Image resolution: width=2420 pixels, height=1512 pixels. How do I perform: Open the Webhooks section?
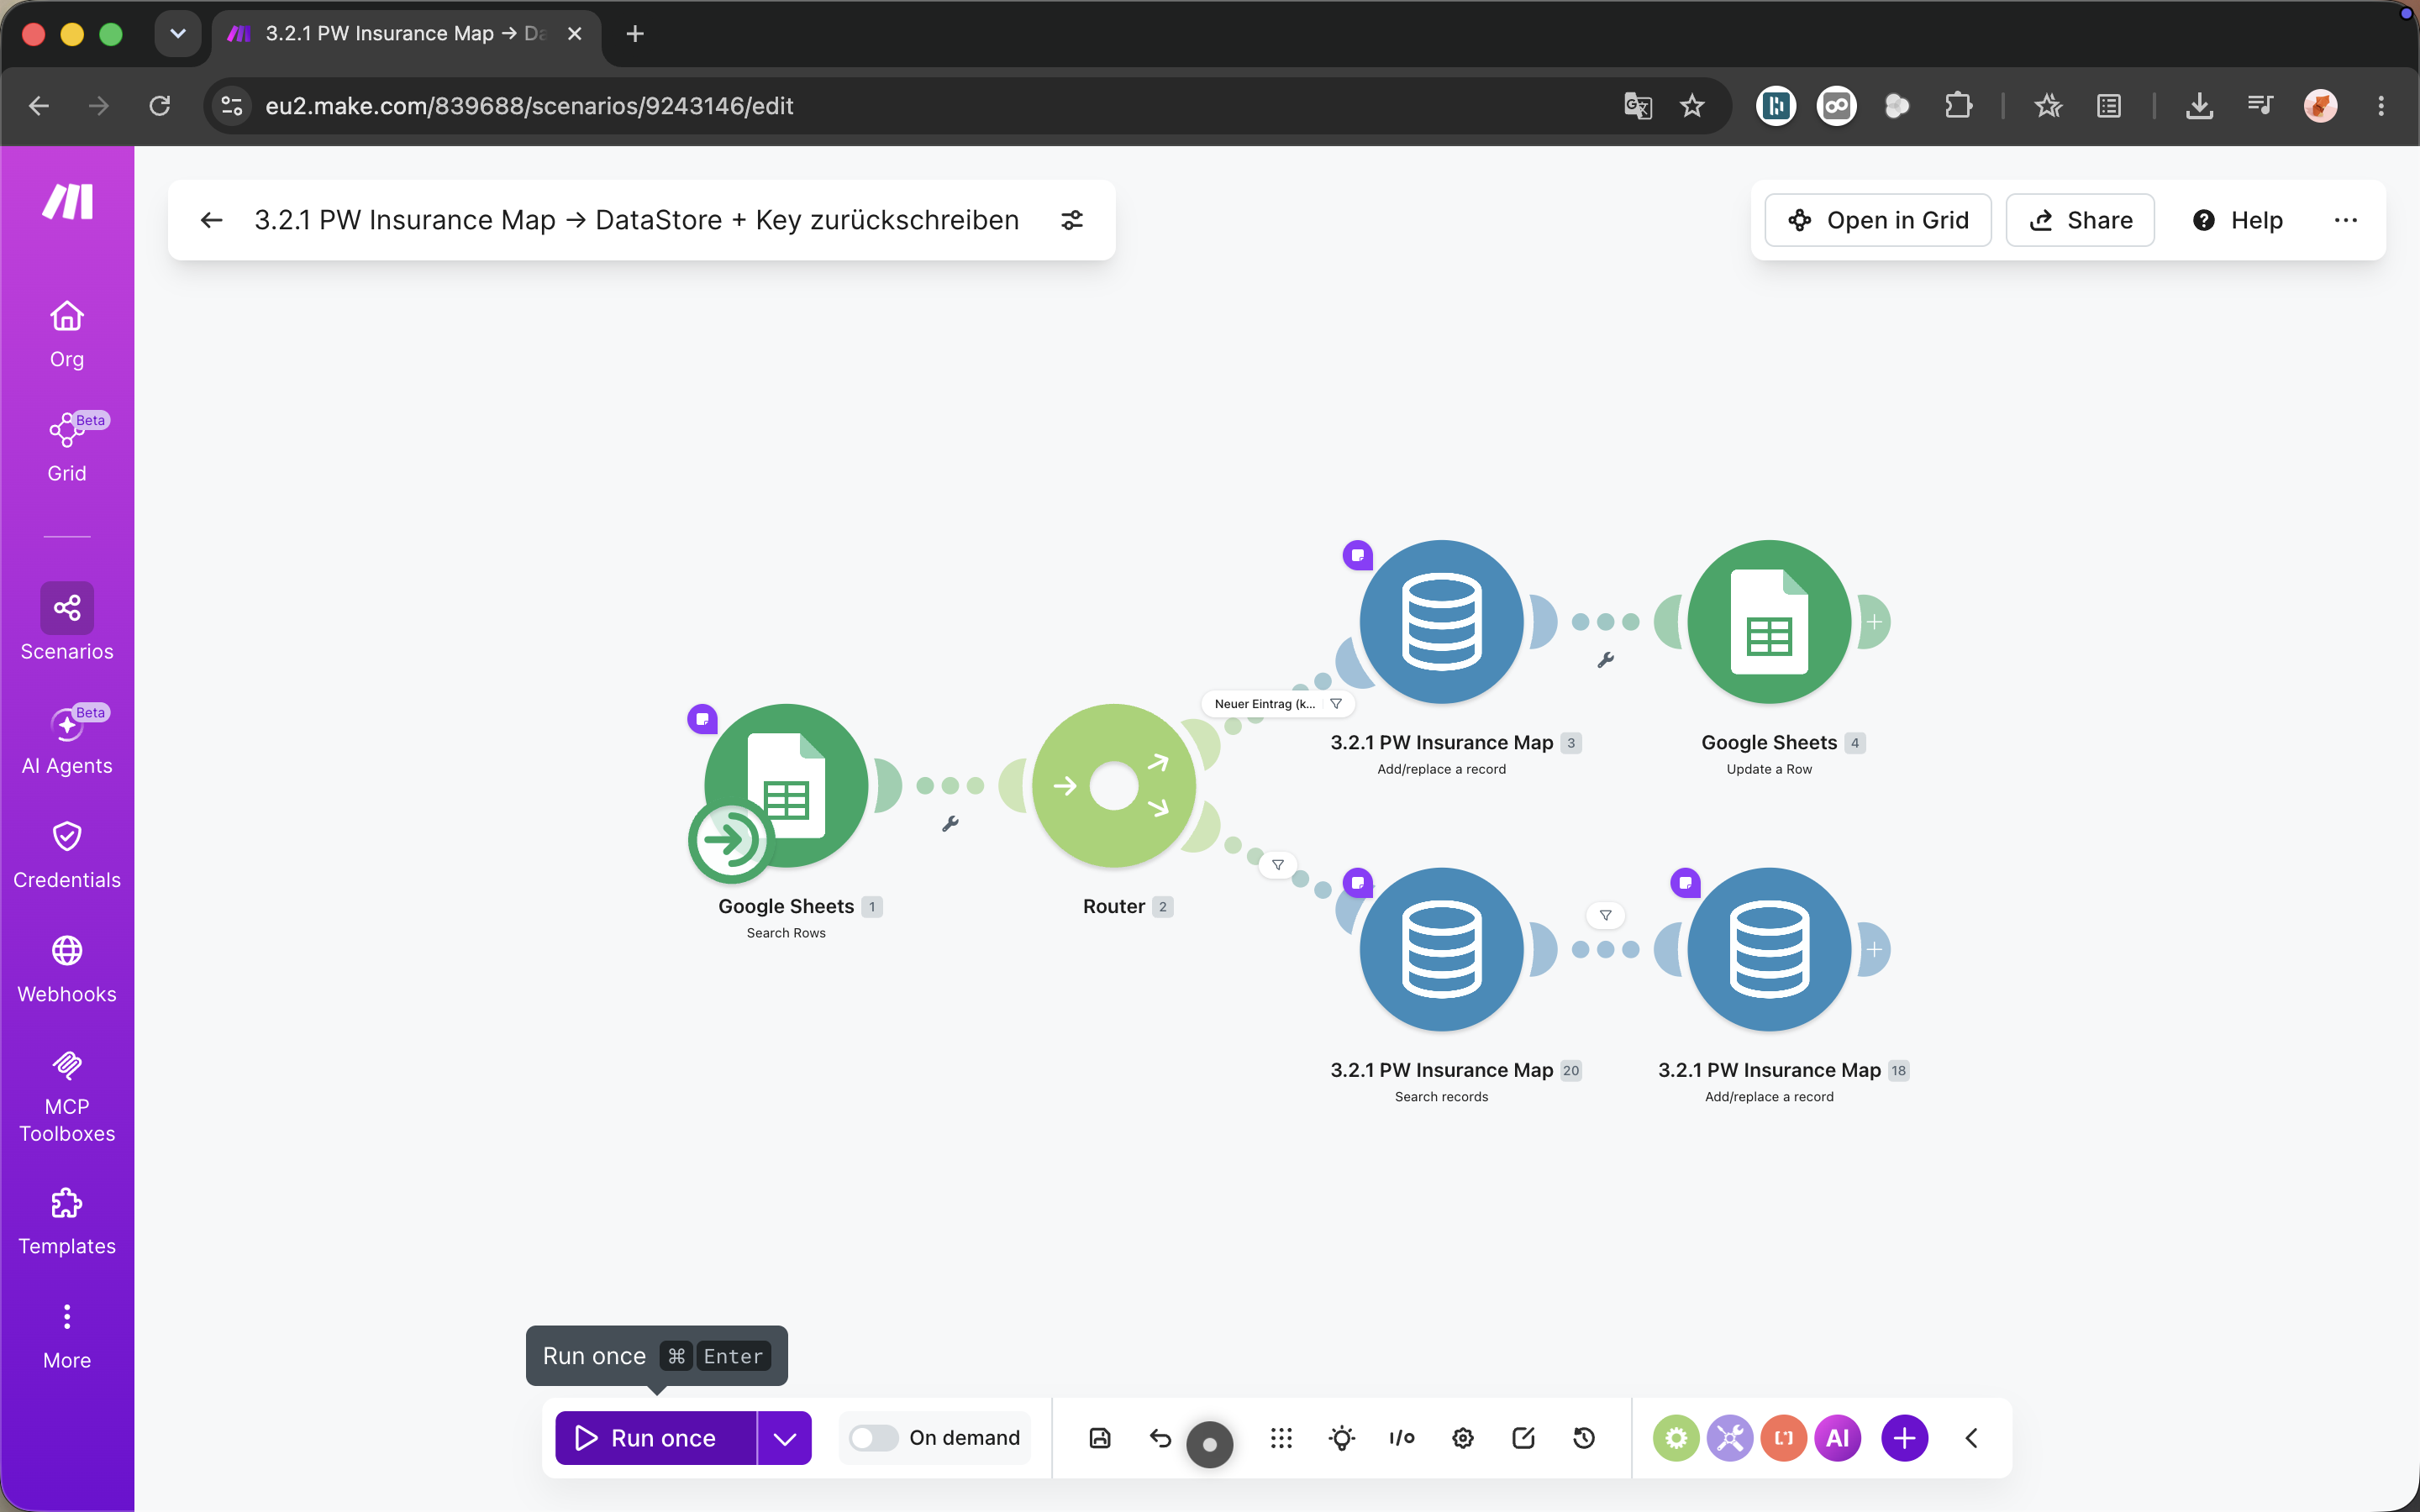[x=67, y=969]
